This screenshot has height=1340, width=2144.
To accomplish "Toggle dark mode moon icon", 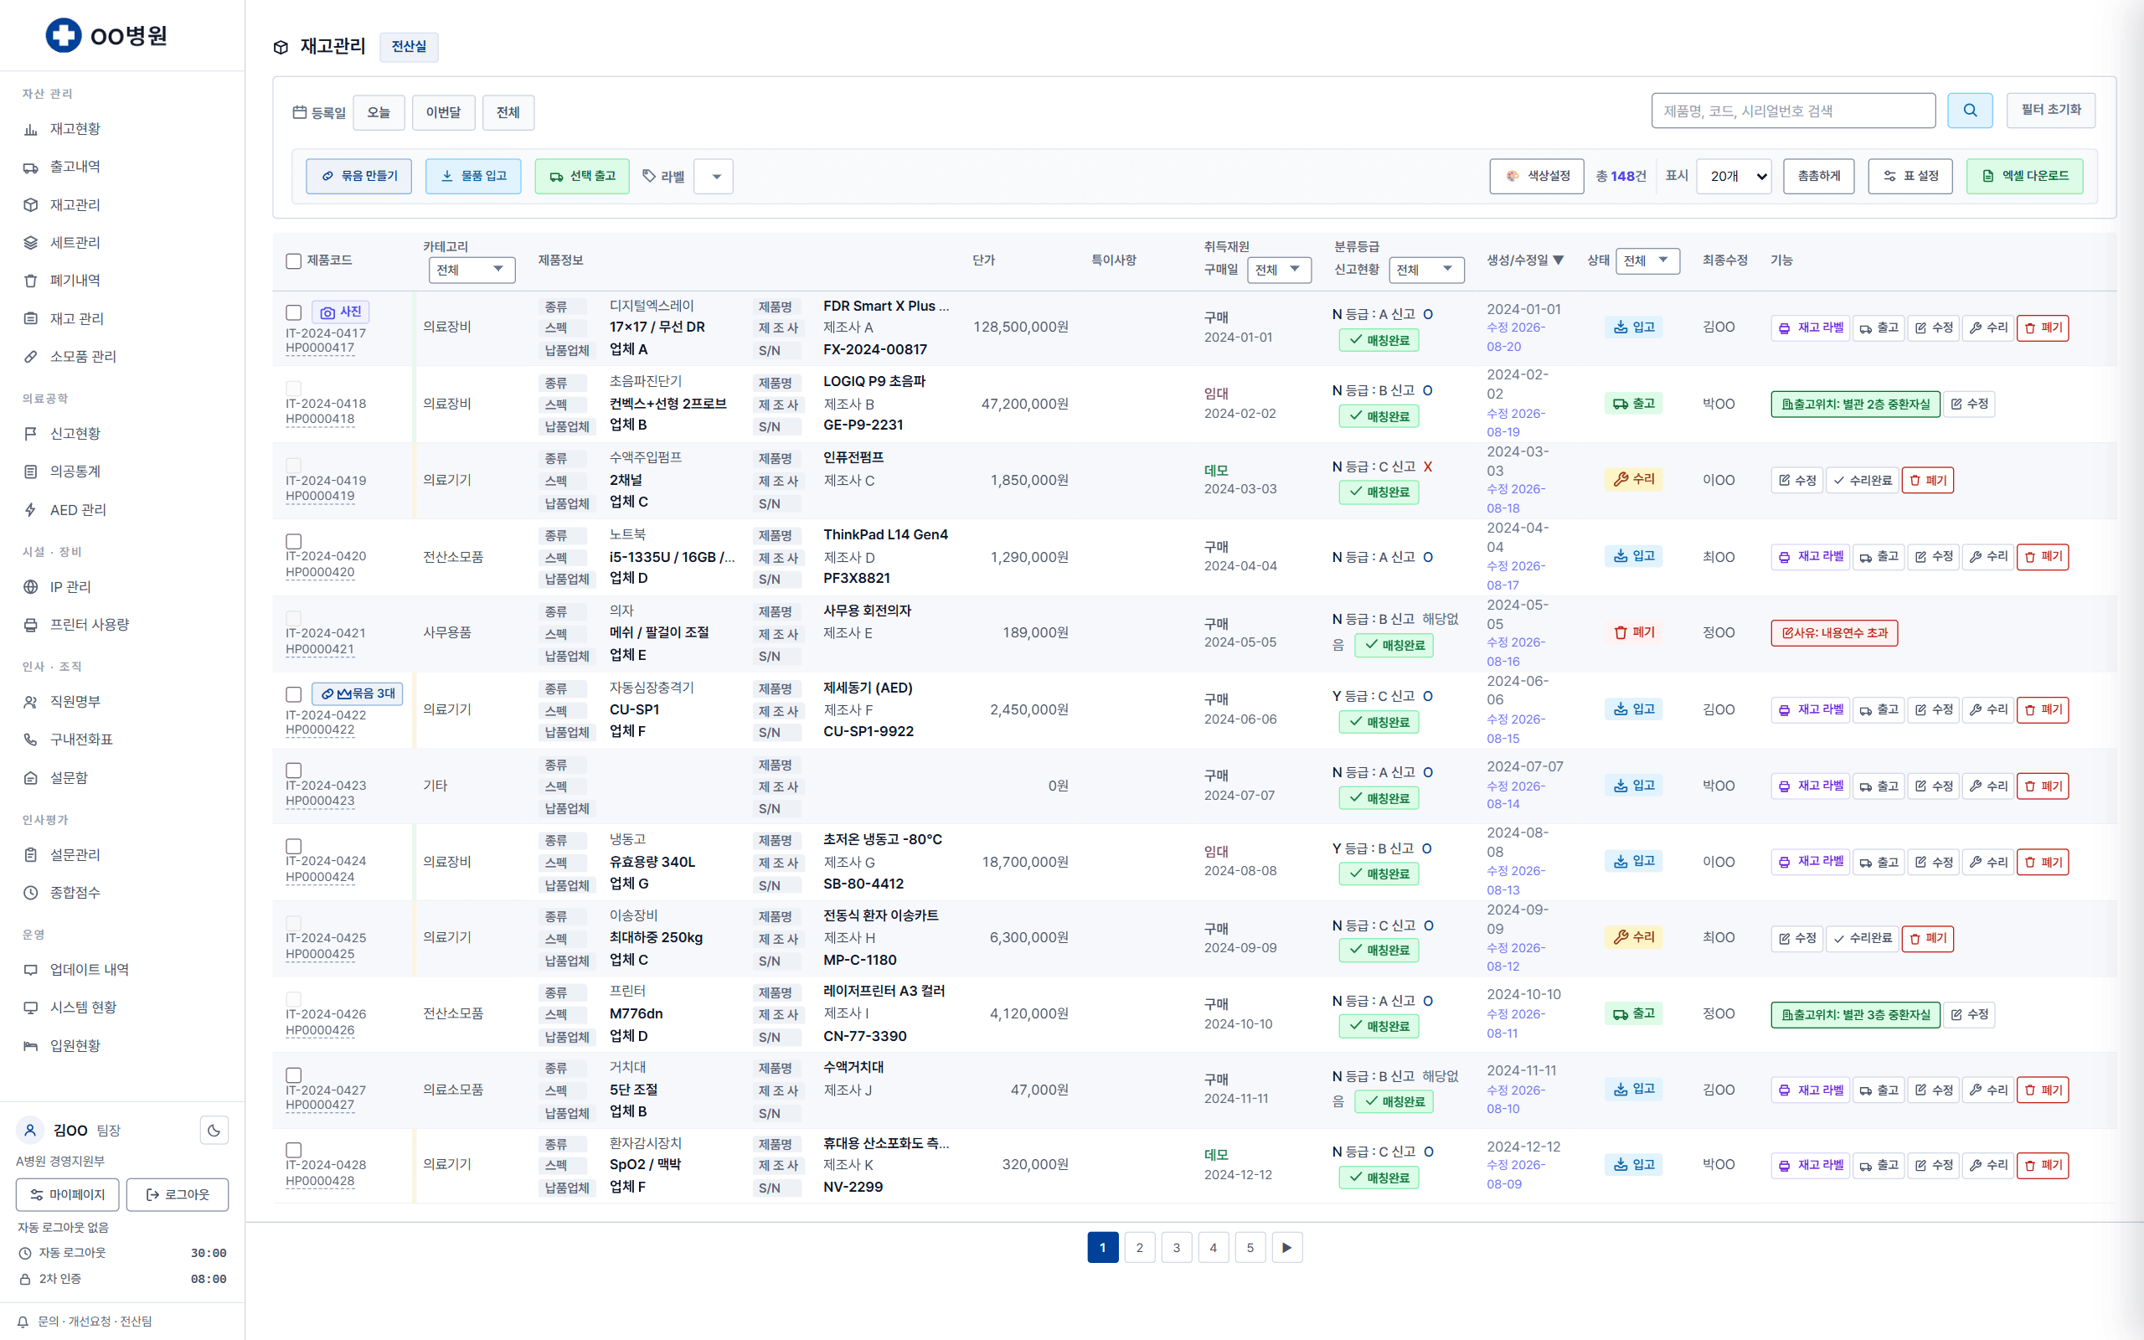I will tap(214, 1130).
